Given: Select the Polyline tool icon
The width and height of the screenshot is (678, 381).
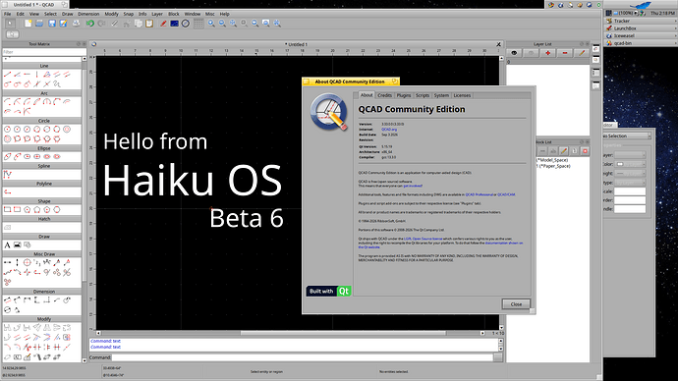Looking at the screenshot, I should (x=7, y=192).
